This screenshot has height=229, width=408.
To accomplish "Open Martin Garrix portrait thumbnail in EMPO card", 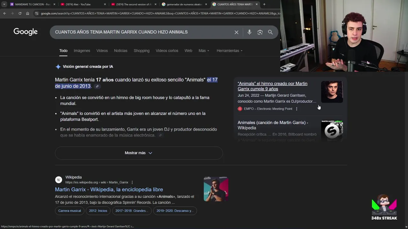I will [x=332, y=92].
